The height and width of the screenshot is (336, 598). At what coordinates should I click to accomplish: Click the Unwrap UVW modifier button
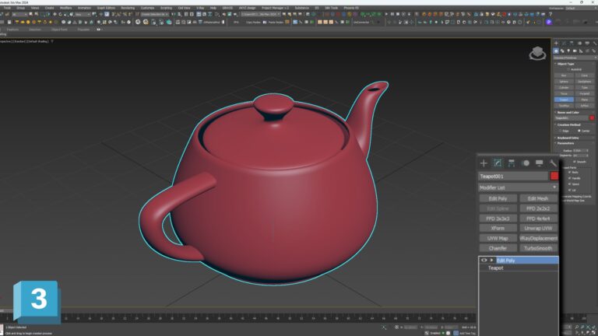coord(538,229)
